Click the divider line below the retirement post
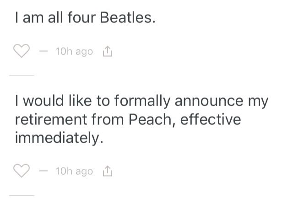293x198 pixels. coord(22,195)
